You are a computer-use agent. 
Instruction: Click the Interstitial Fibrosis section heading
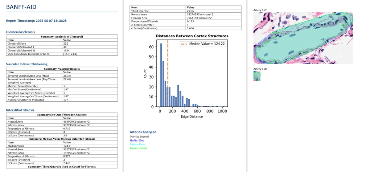pos(20,110)
